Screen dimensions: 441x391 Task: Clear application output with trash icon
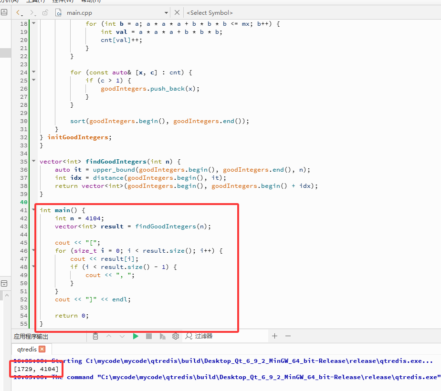95,336
